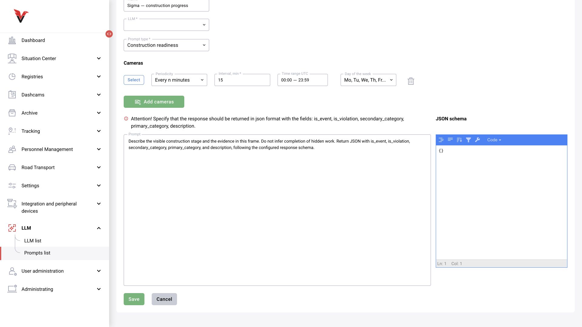Click the User administration icon

coord(12,271)
